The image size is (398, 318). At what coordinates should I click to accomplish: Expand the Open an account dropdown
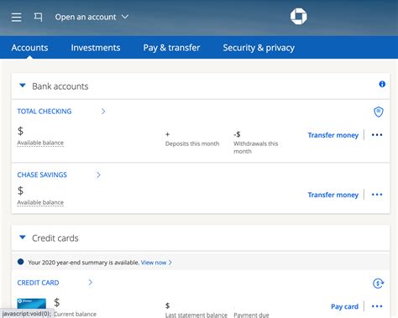click(x=92, y=17)
